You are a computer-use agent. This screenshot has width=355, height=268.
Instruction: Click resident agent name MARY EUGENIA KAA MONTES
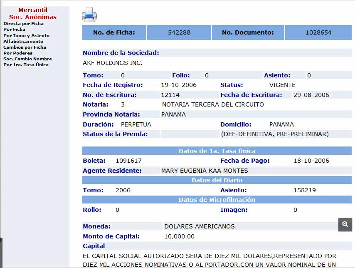[204, 171]
